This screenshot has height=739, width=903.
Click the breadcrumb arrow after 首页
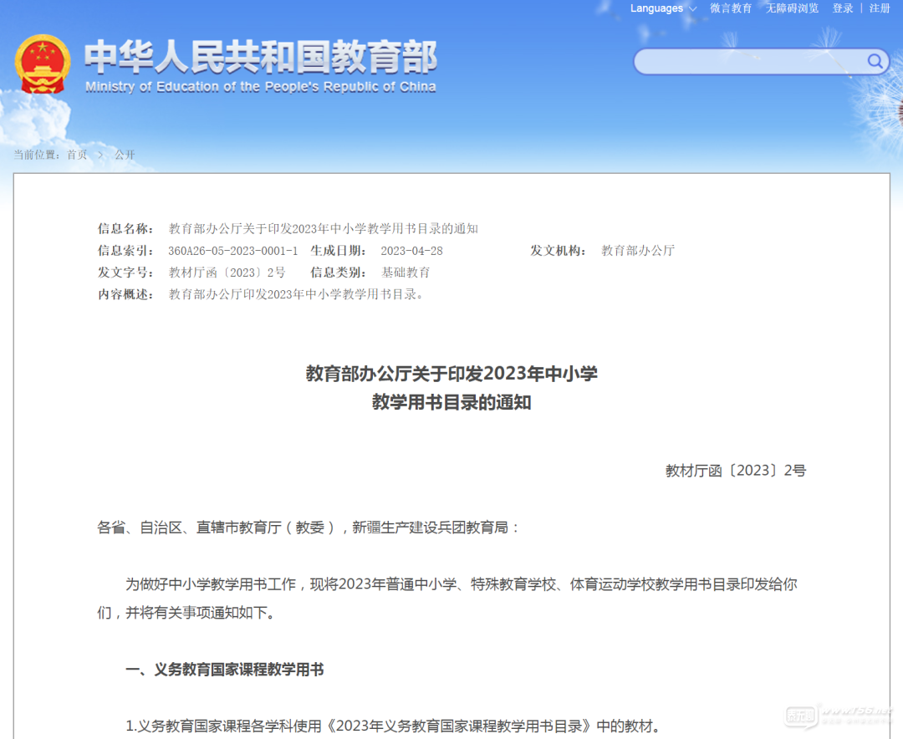click(x=101, y=155)
